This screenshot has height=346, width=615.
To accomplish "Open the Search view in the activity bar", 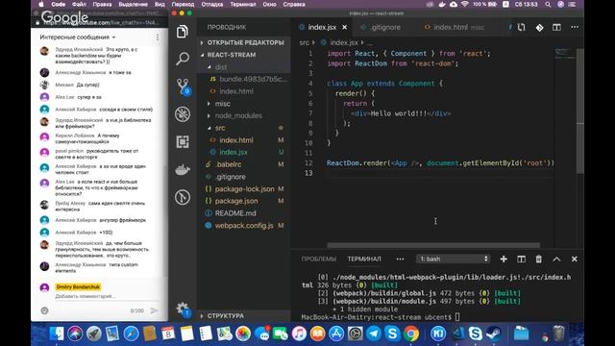I will tap(183, 59).
